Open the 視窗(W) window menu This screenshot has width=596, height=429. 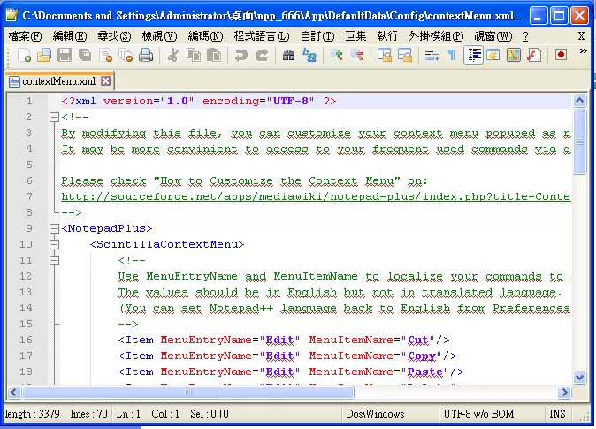click(493, 36)
